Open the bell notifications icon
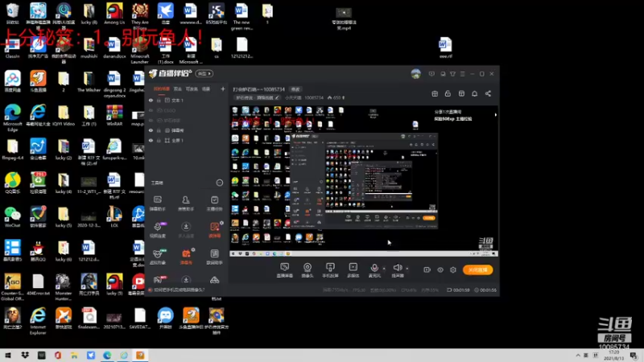 pyautogui.click(x=474, y=93)
